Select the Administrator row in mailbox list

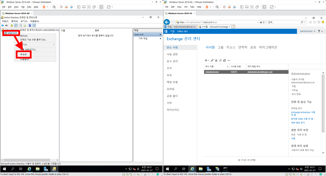pyautogui.click(x=246, y=72)
